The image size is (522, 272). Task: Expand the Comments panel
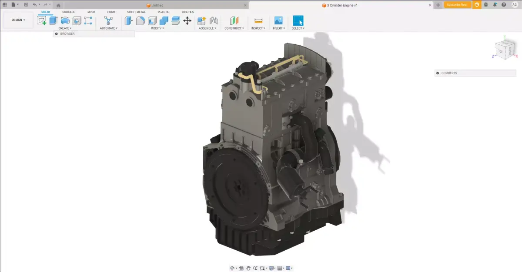(x=437, y=73)
